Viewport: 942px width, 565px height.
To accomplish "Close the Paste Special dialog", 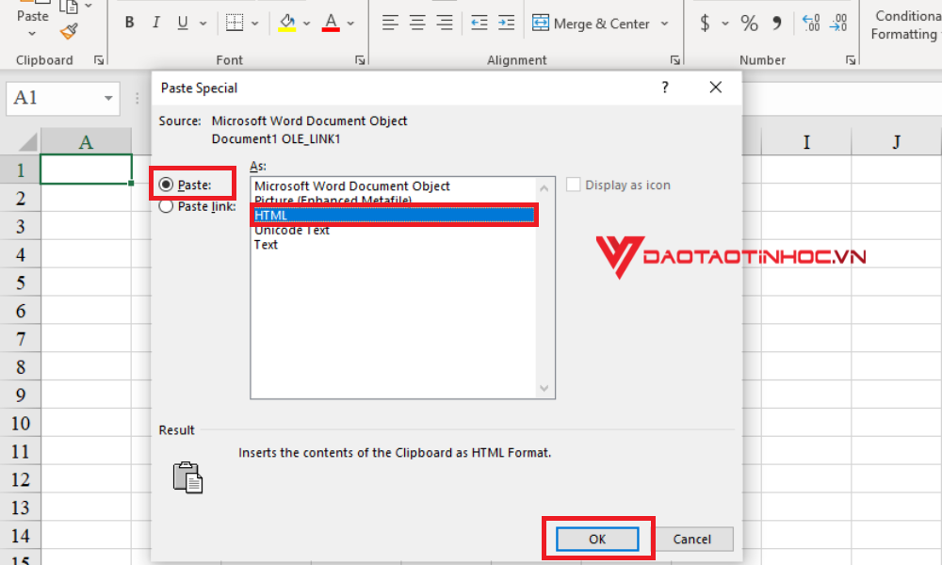I will click(715, 88).
